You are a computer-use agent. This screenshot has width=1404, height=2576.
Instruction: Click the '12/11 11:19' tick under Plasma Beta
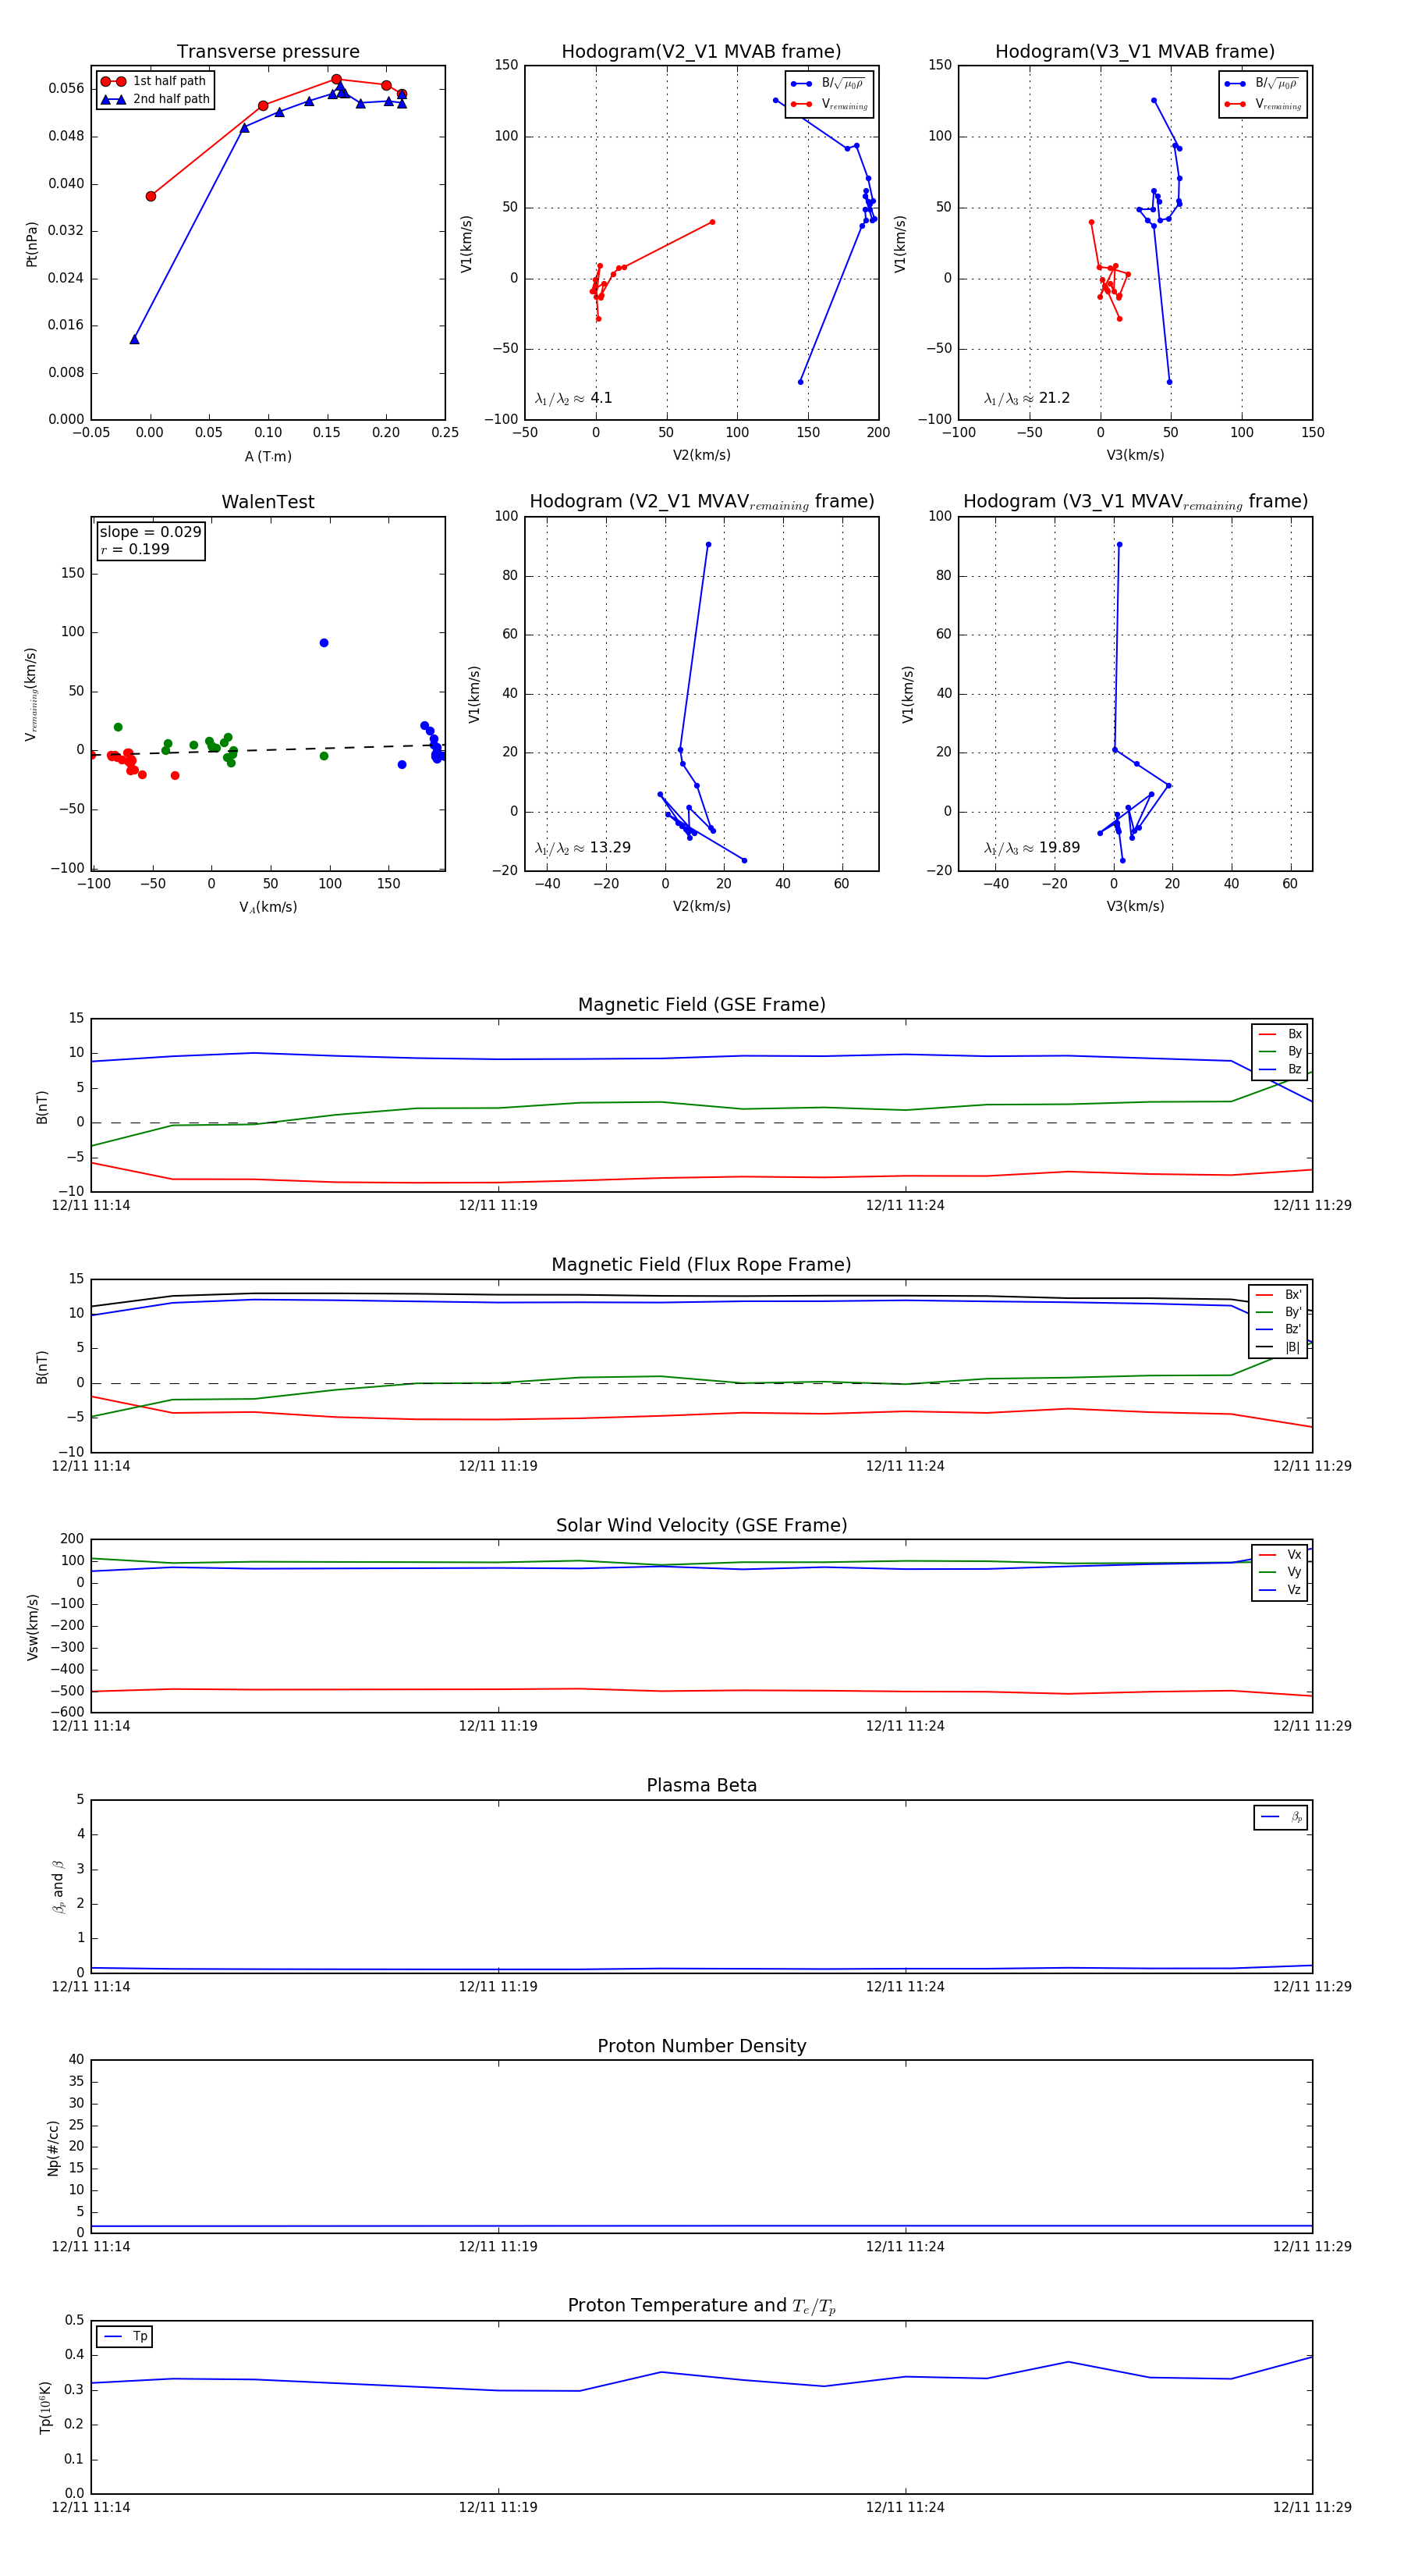click(x=498, y=1987)
